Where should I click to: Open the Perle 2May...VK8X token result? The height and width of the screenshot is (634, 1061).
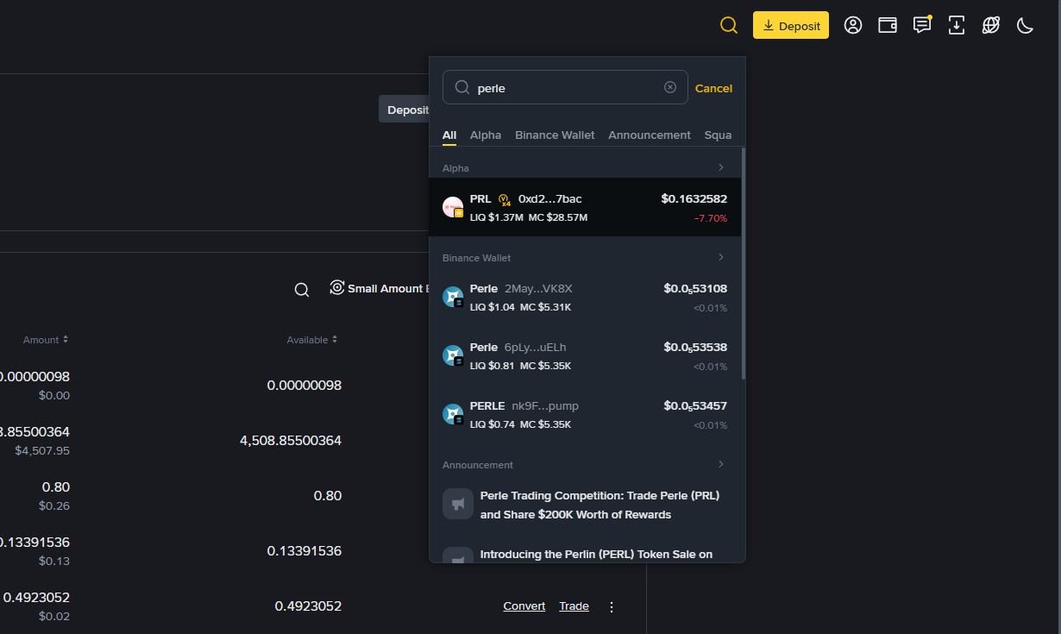point(584,297)
